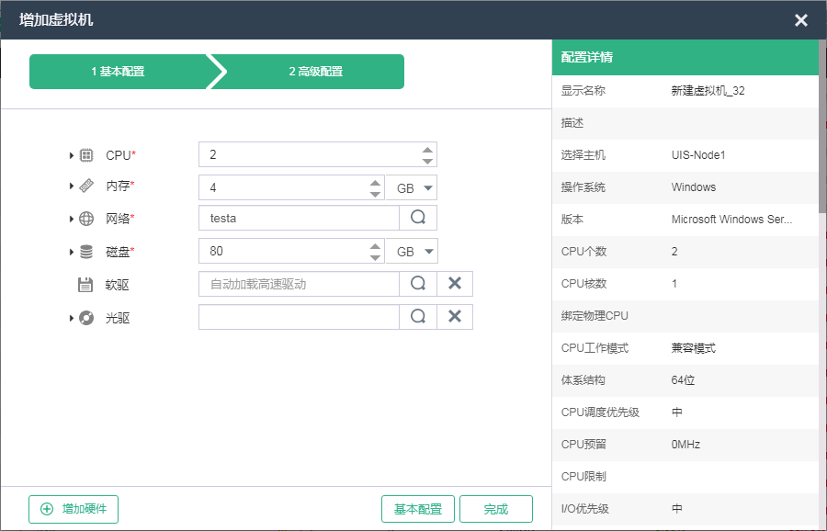Clear the 软驱 field with the X icon
The width and height of the screenshot is (827, 531).
454,284
